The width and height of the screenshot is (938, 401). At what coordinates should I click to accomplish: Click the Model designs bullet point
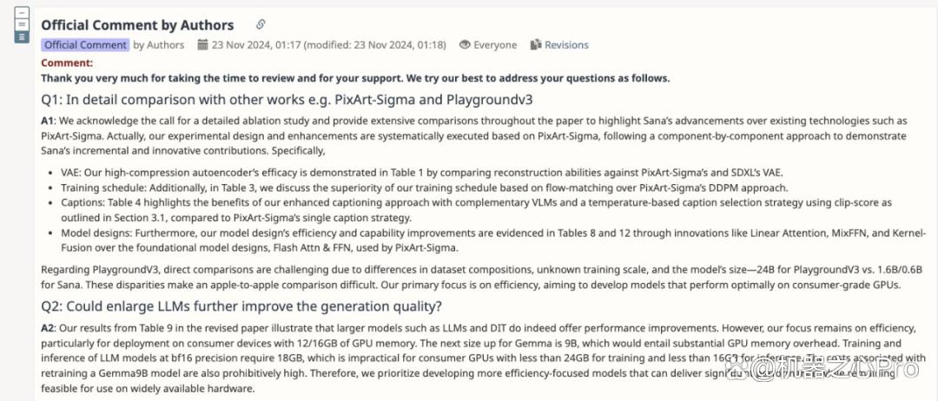(x=493, y=240)
